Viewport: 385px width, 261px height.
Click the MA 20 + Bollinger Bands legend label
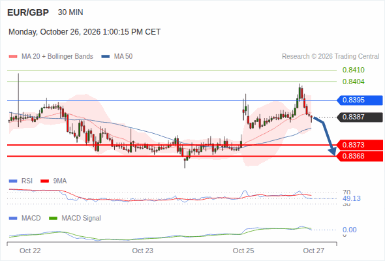pos(57,57)
